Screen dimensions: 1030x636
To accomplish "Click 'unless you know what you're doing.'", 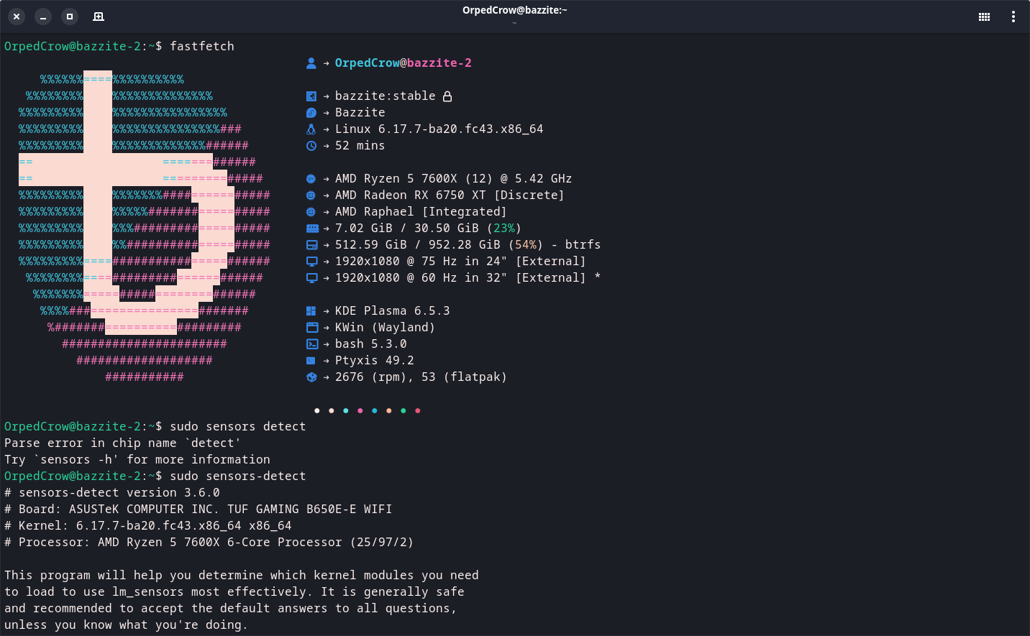I will pos(126,625).
